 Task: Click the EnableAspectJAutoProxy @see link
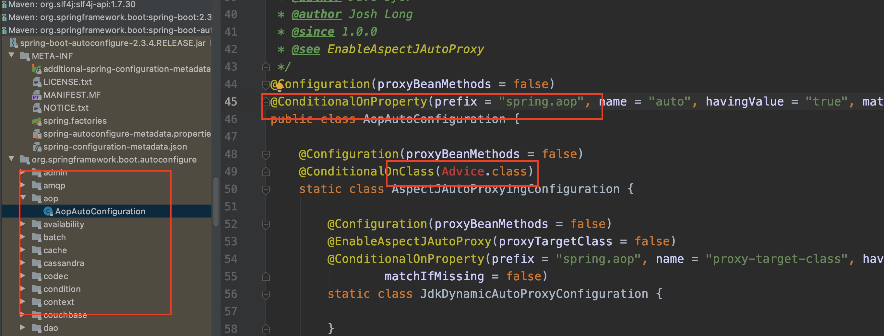point(405,49)
